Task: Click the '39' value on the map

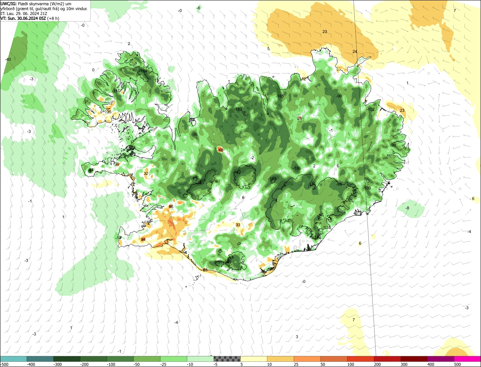Action: pyautogui.click(x=117, y=164)
